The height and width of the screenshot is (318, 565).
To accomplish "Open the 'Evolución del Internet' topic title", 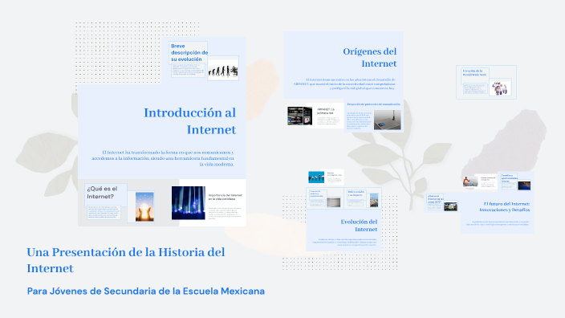I will click(x=359, y=226).
